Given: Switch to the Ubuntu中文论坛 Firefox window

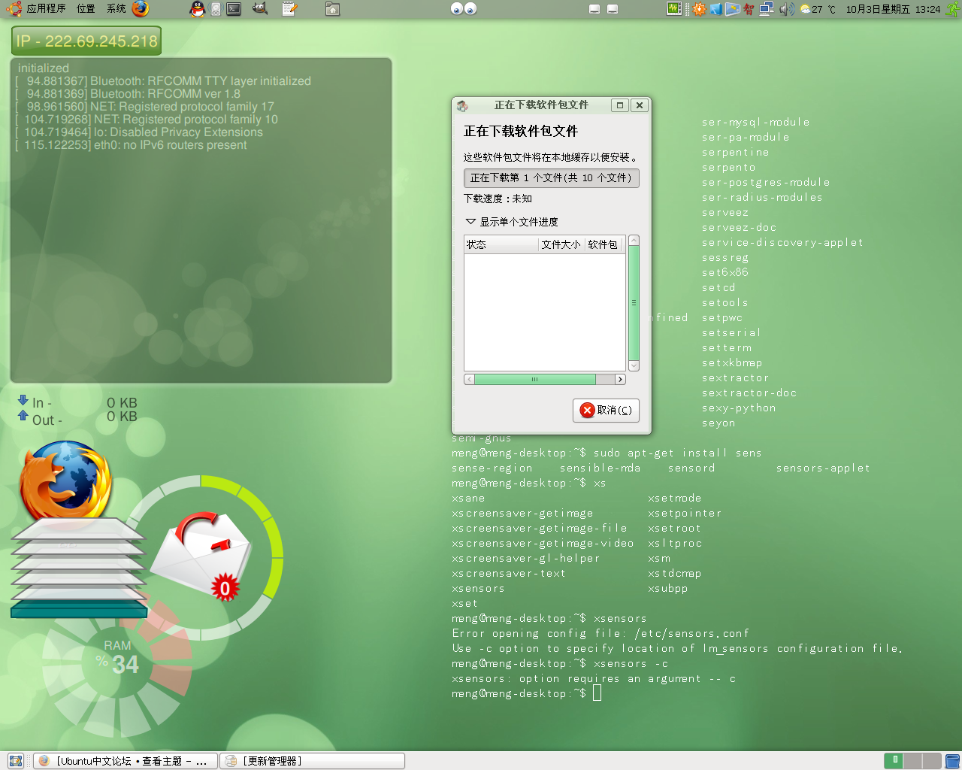Looking at the screenshot, I should [x=125, y=761].
